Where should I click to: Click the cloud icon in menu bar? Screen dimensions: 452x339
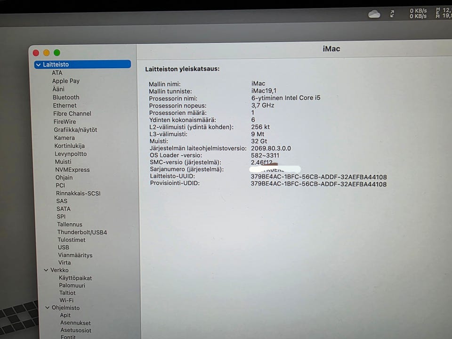(x=374, y=14)
